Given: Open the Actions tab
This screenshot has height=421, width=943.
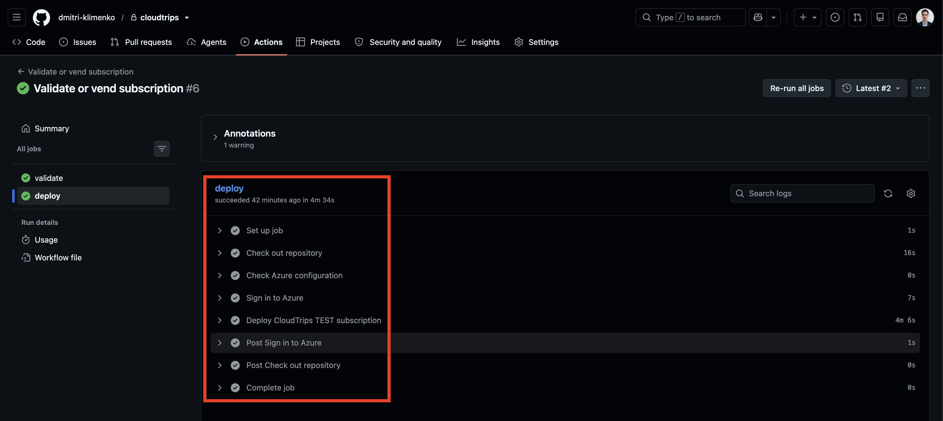Looking at the screenshot, I should pos(261,42).
